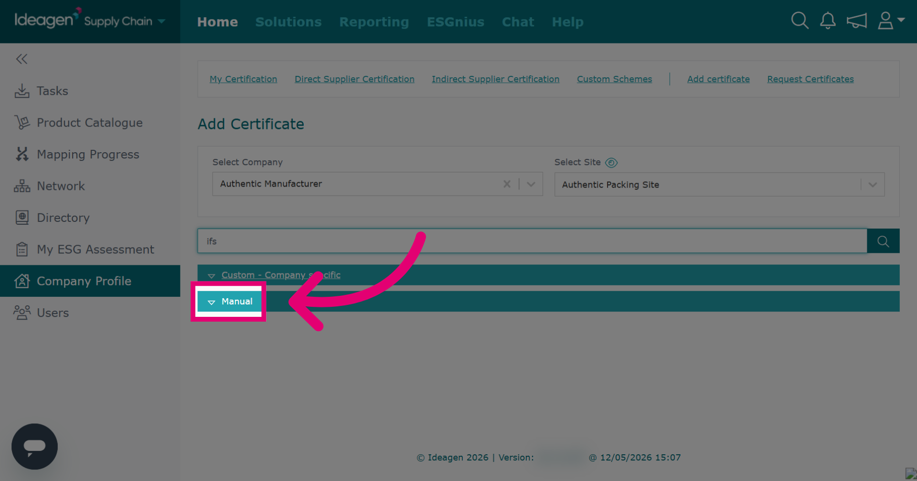Collapse the sidebar with double-chevron icon

21,59
